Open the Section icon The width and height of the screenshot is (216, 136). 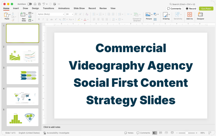coord(30,20)
